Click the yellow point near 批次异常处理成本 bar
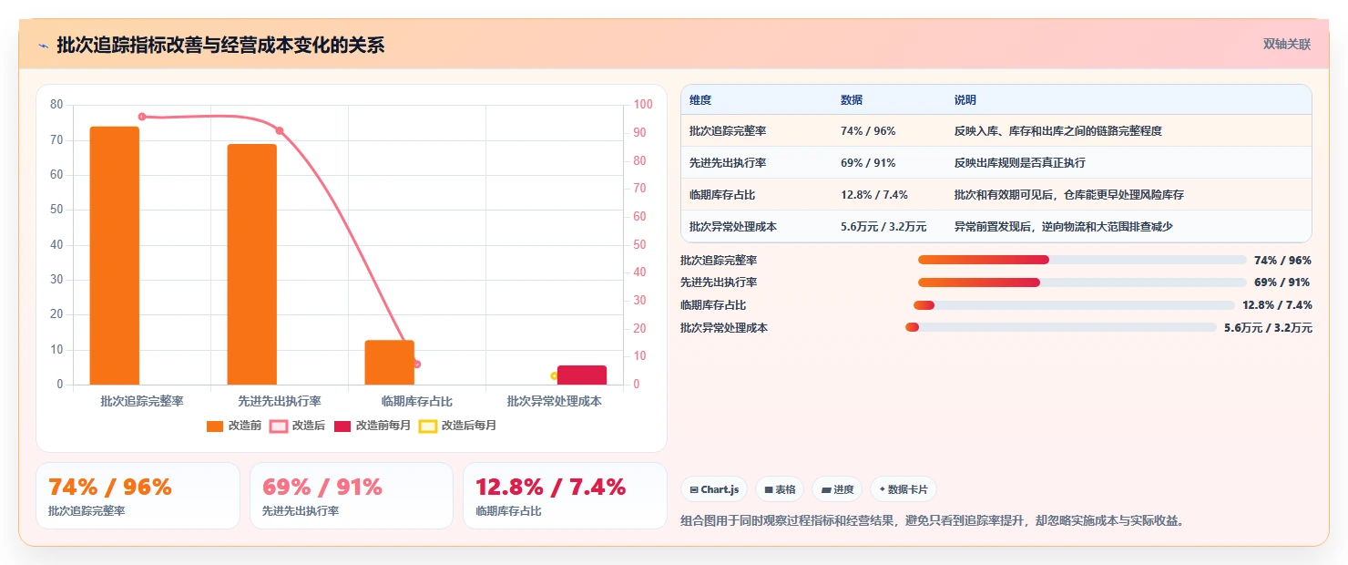 (x=555, y=375)
